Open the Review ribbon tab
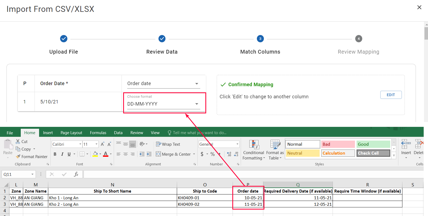 [137, 133]
